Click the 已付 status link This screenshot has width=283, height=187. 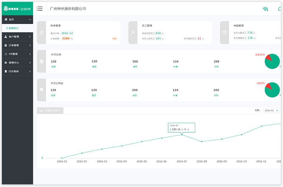tap(114, 39)
